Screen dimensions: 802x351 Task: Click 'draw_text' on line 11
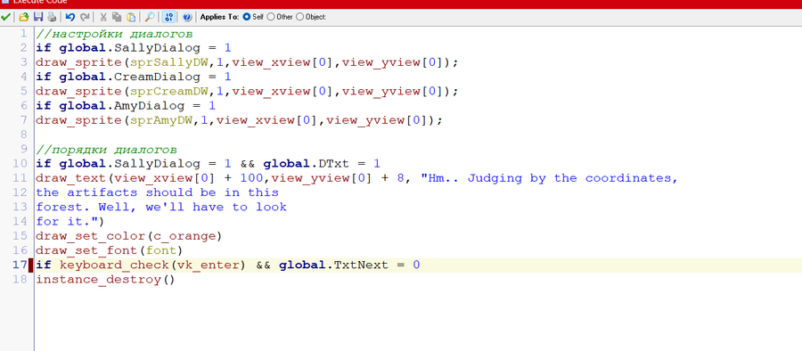tap(71, 178)
